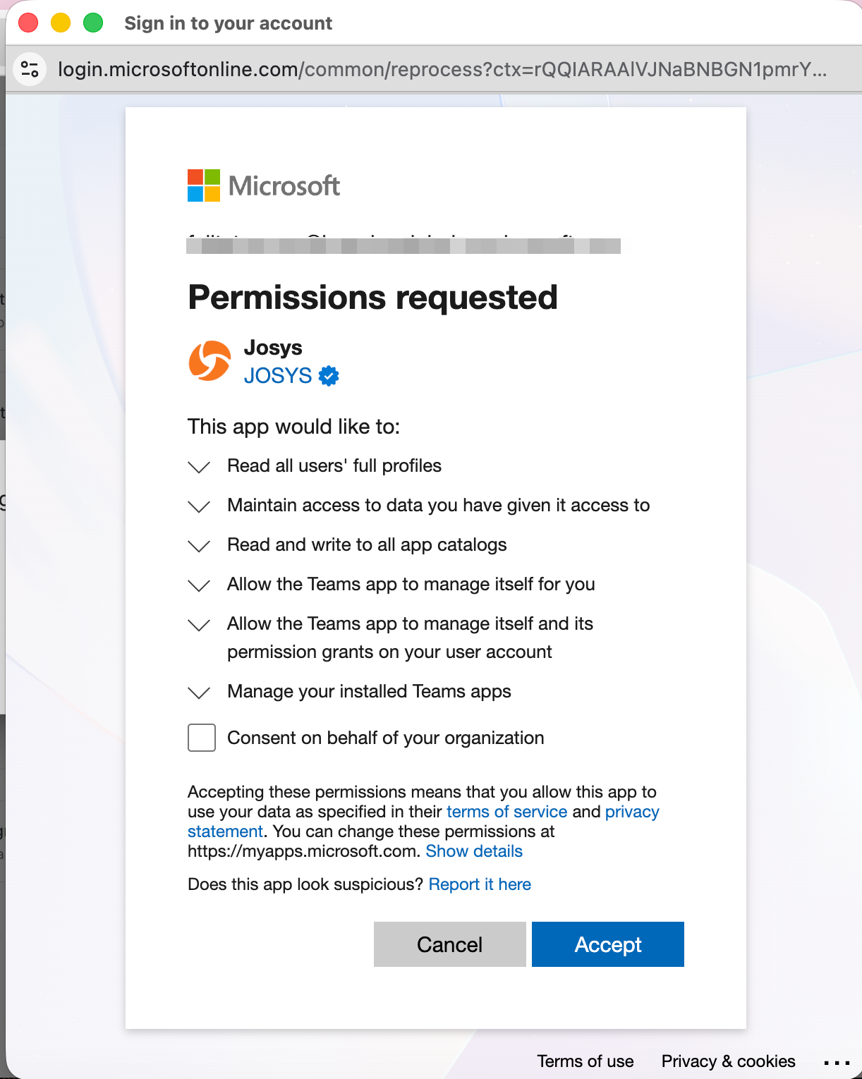862x1079 pixels.
Task: Click the Show details link
Action: point(474,851)
